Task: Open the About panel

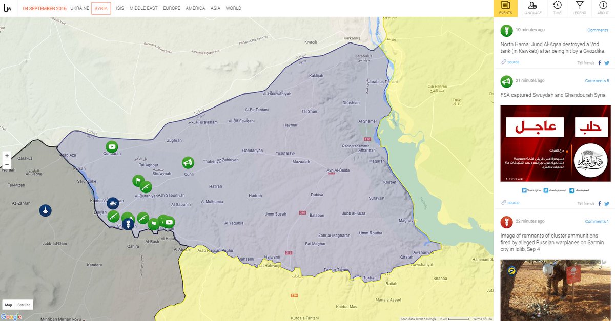Action: pos(603,8)
